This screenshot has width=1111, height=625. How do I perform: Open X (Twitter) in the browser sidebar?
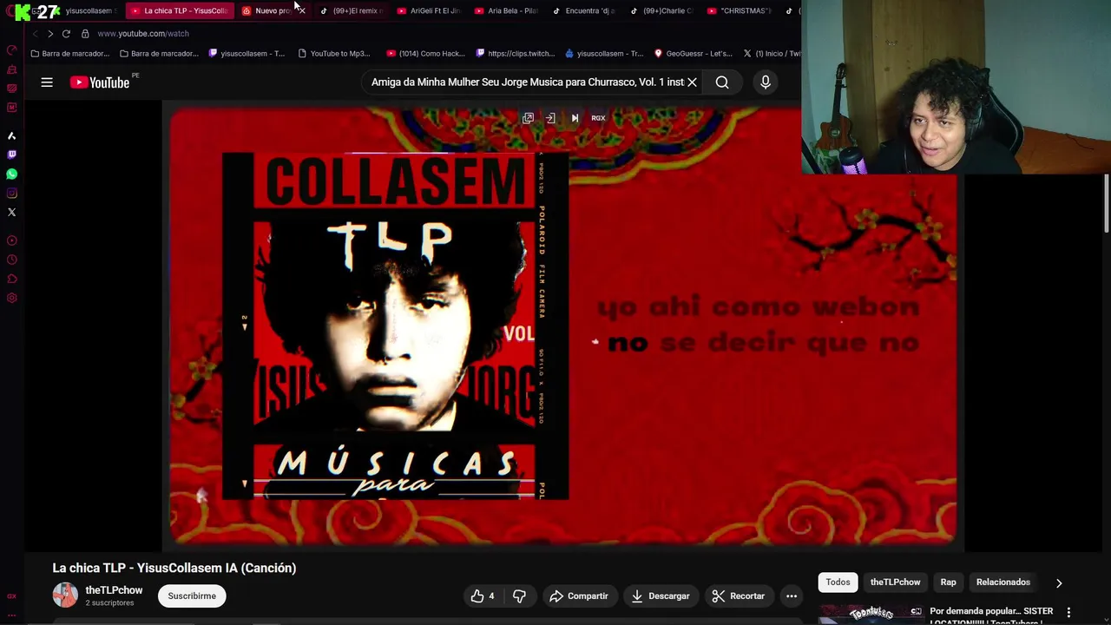point(11,212)
